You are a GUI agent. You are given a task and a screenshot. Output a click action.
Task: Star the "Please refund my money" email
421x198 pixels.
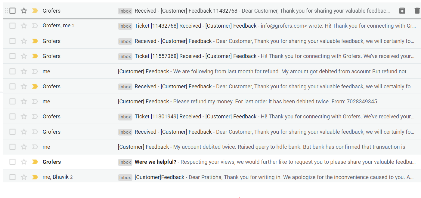[x=24, y=102]
